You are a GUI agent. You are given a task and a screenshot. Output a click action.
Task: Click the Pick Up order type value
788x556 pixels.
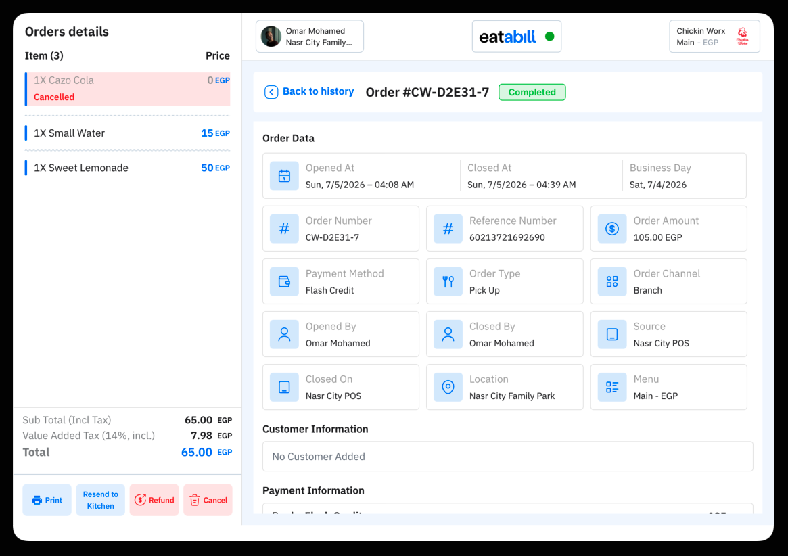(x=484, y=290)
